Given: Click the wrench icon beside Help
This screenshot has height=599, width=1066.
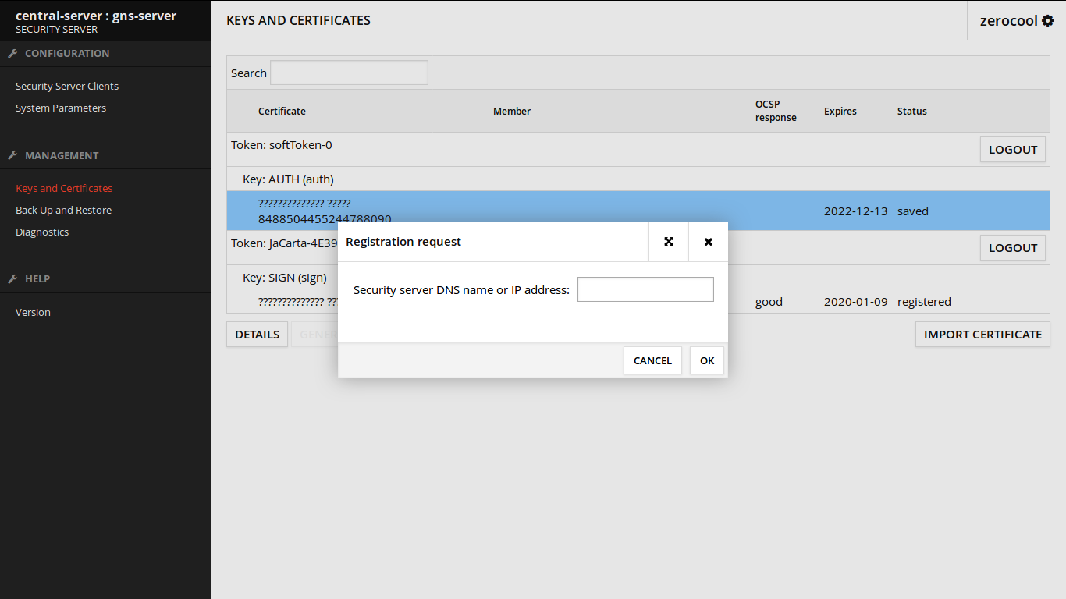Looking at the screenshot, I should [x=12, y=278].
